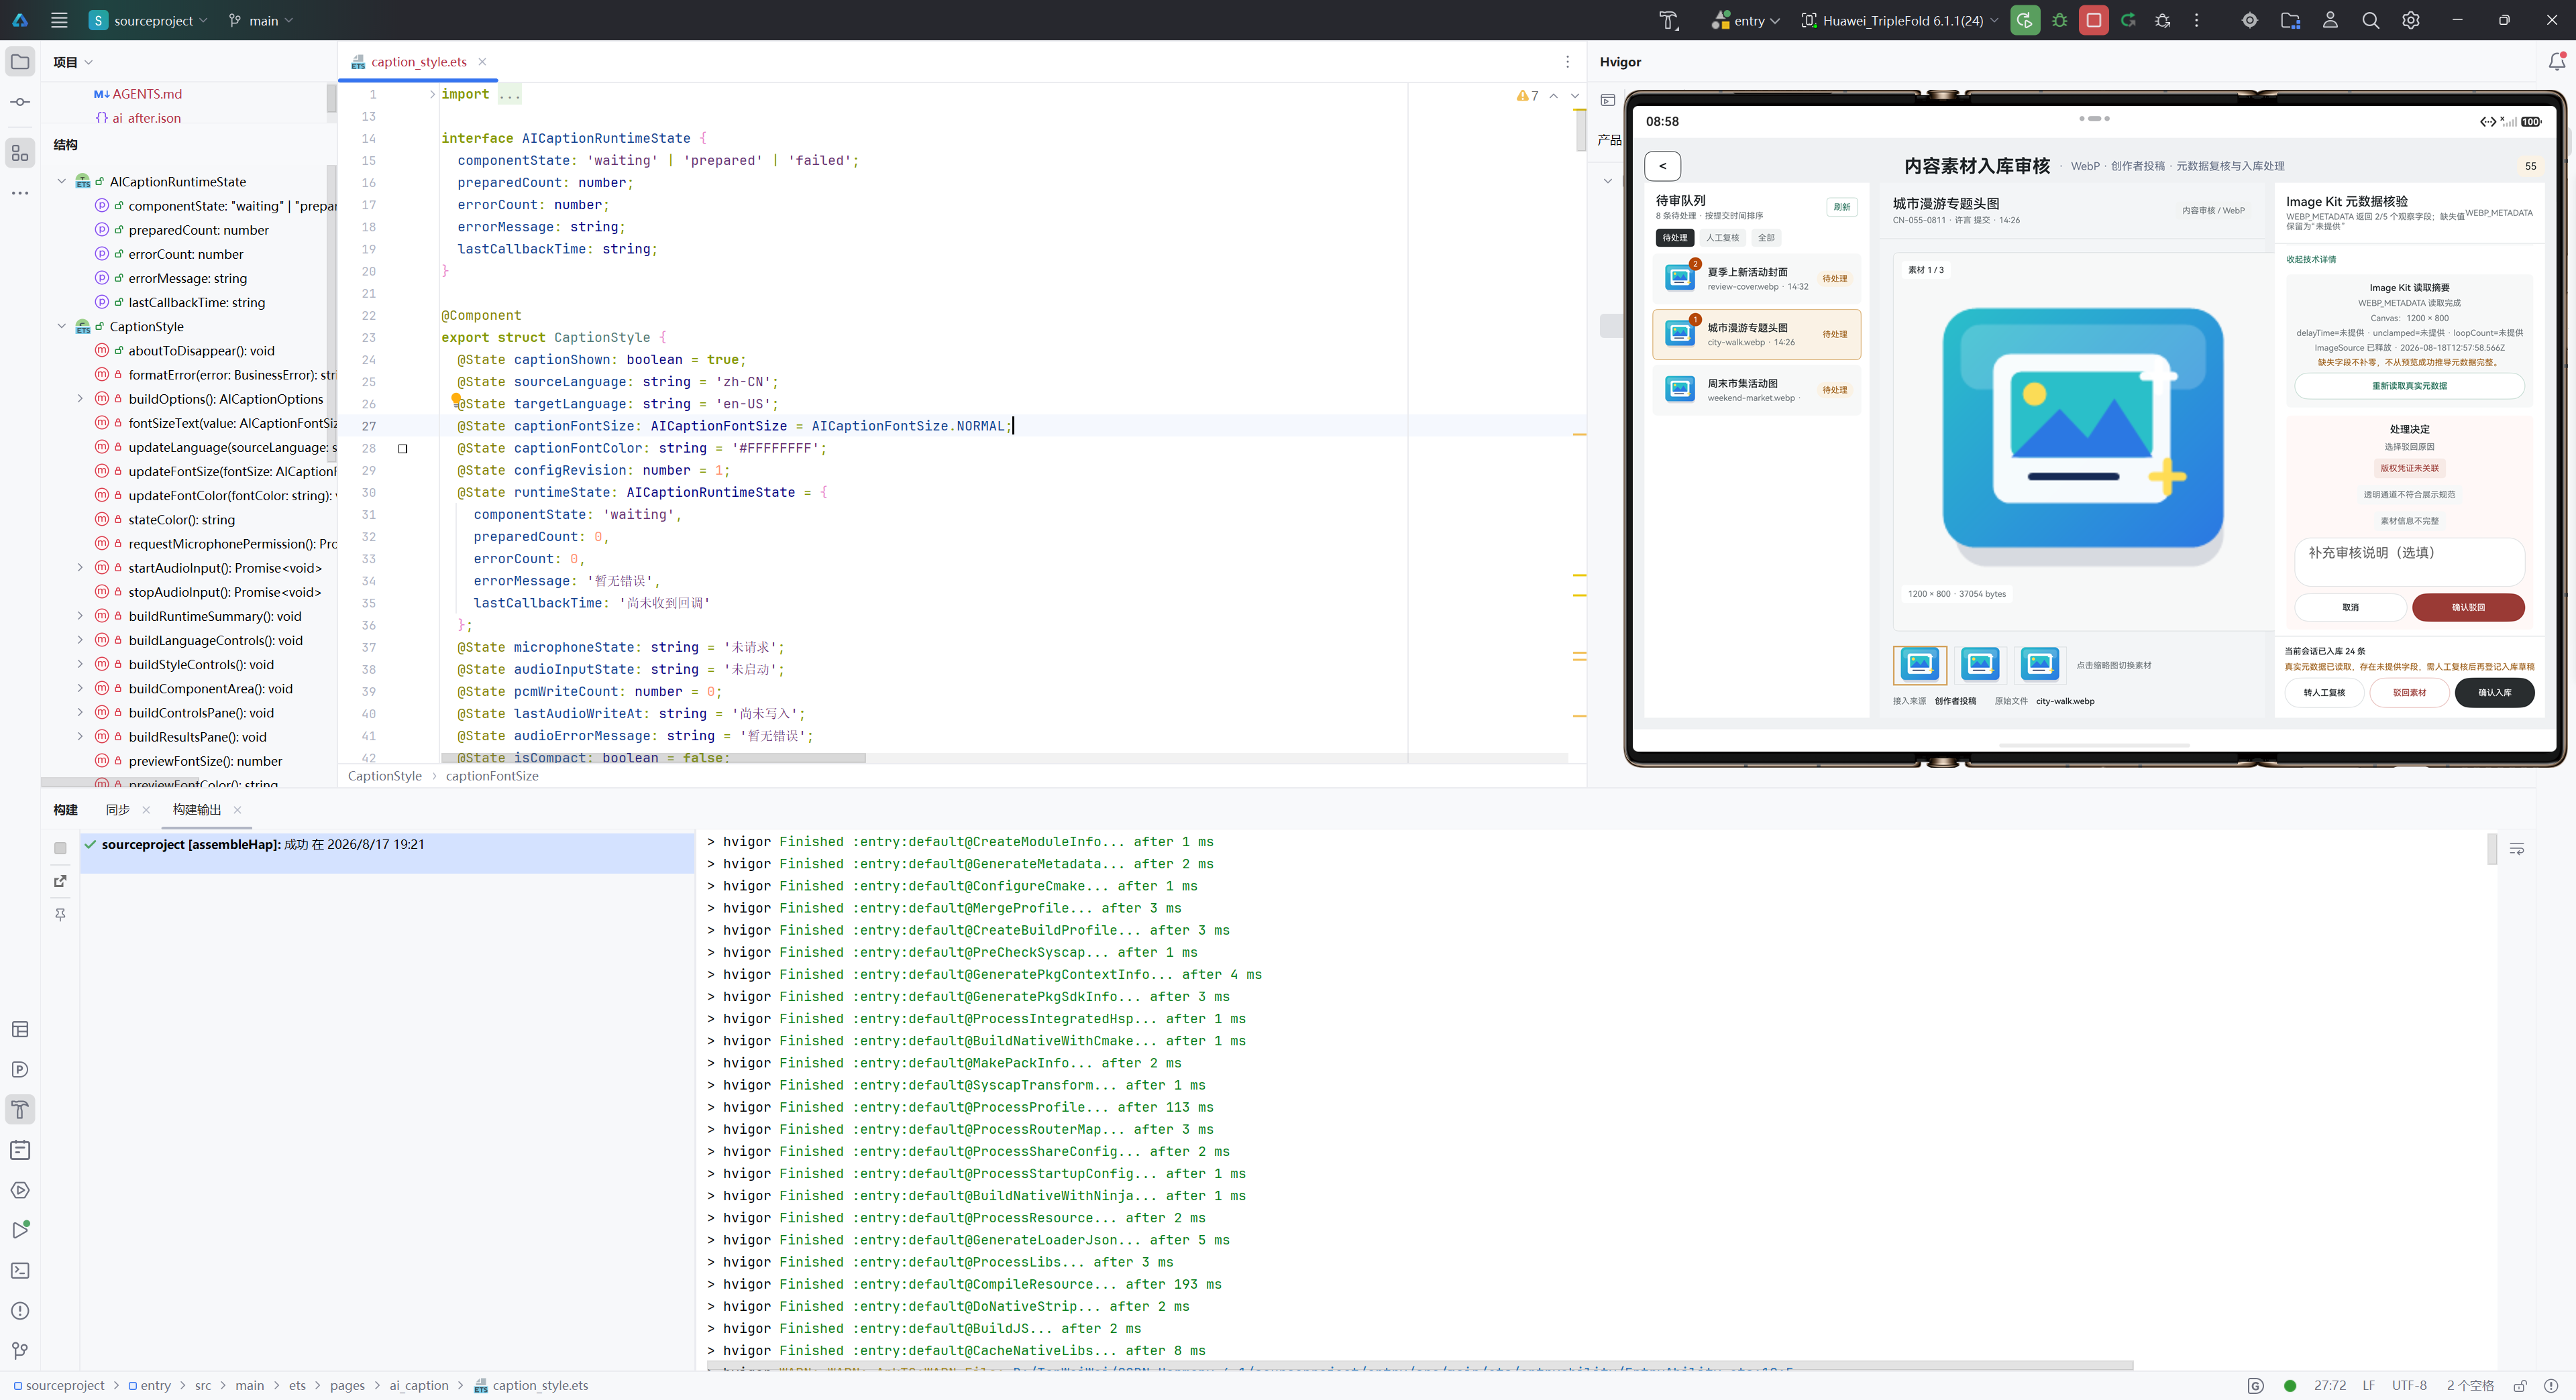Open the main branch dropdown

[261, 20]
